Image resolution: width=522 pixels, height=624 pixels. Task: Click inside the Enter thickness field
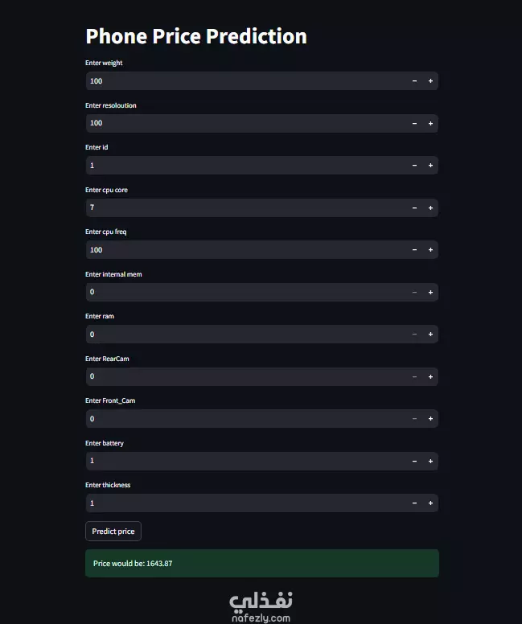coord(246,503)
